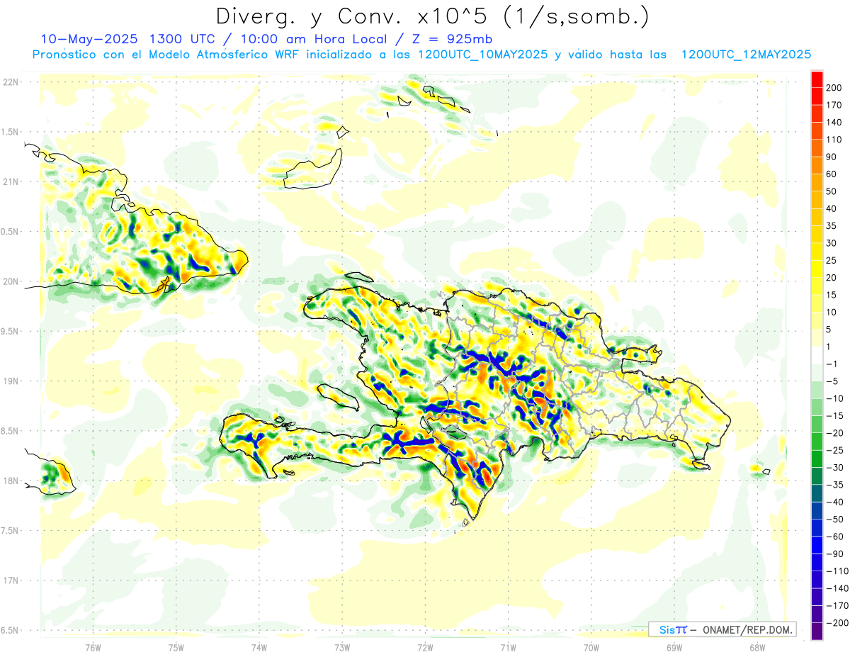Select the '76W' longitude label
The image size is (850, 657).
93,648
